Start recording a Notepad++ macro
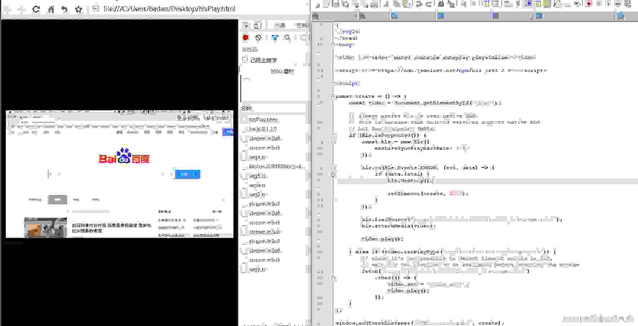This screenshot has height=326, width=638. point(588,4)
